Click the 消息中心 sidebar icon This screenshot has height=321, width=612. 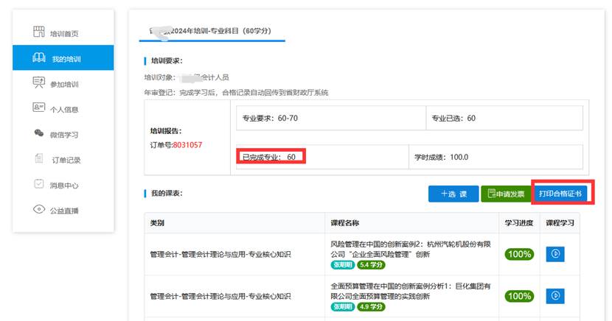(39, 185)
